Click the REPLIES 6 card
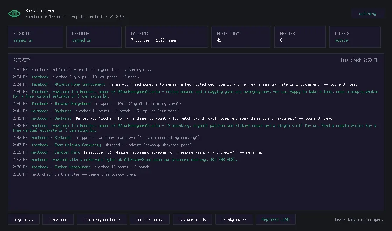 300,37
